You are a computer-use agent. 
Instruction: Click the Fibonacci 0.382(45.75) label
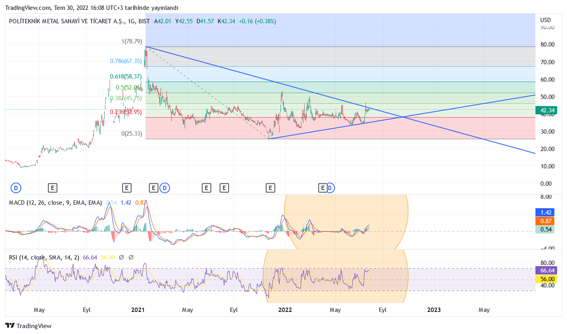[126, 98]
